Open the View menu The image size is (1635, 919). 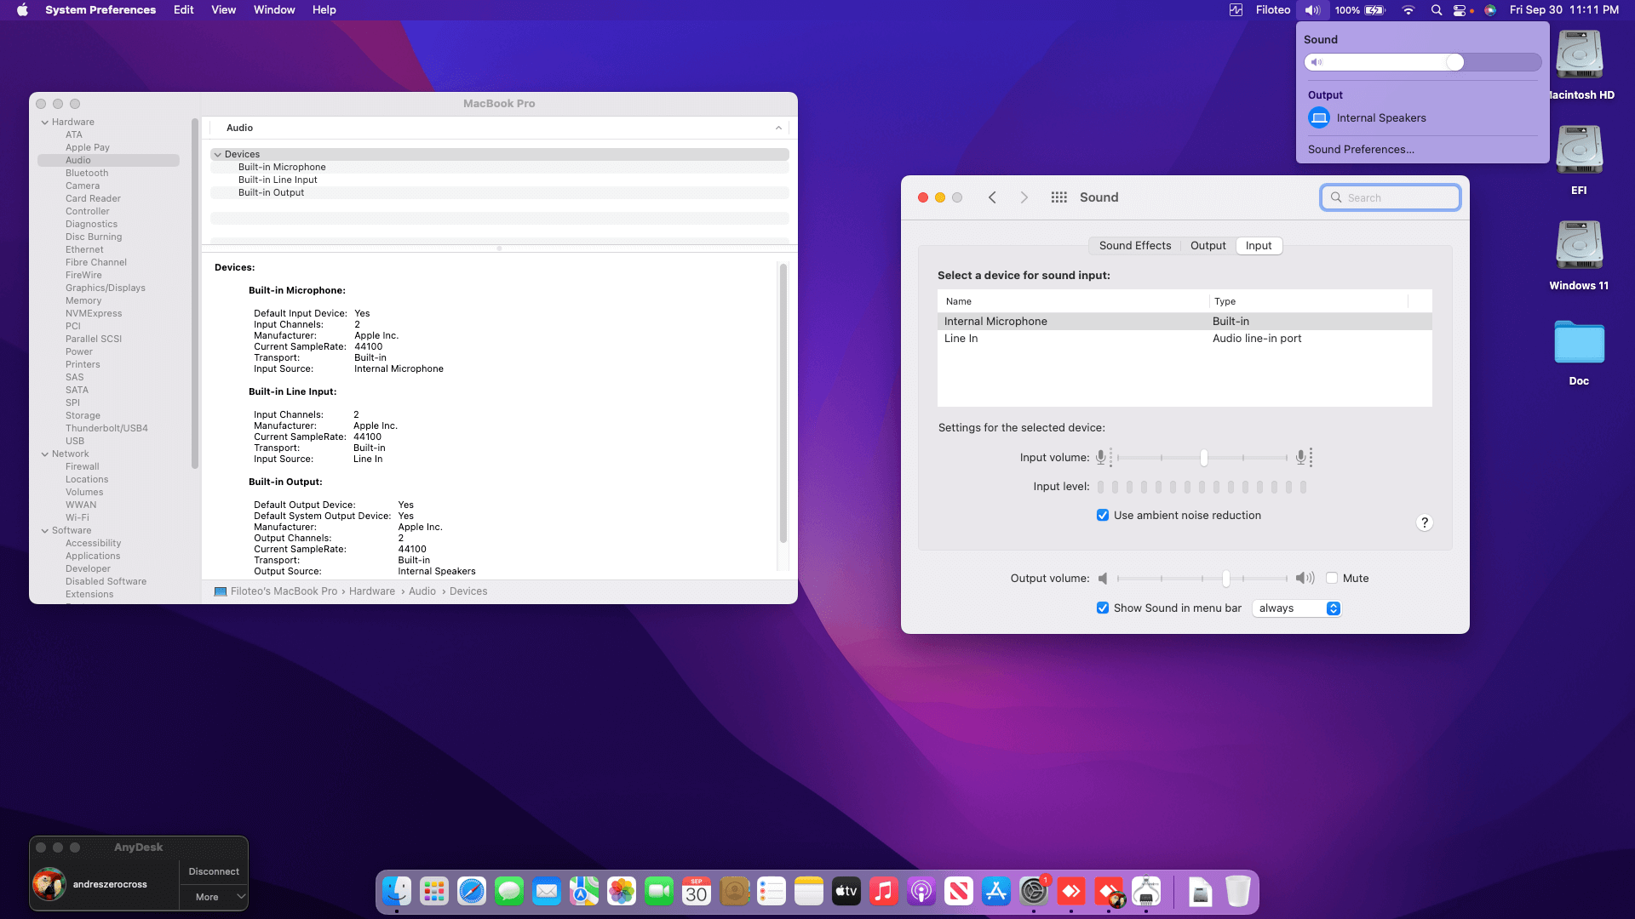coord(223,10)
